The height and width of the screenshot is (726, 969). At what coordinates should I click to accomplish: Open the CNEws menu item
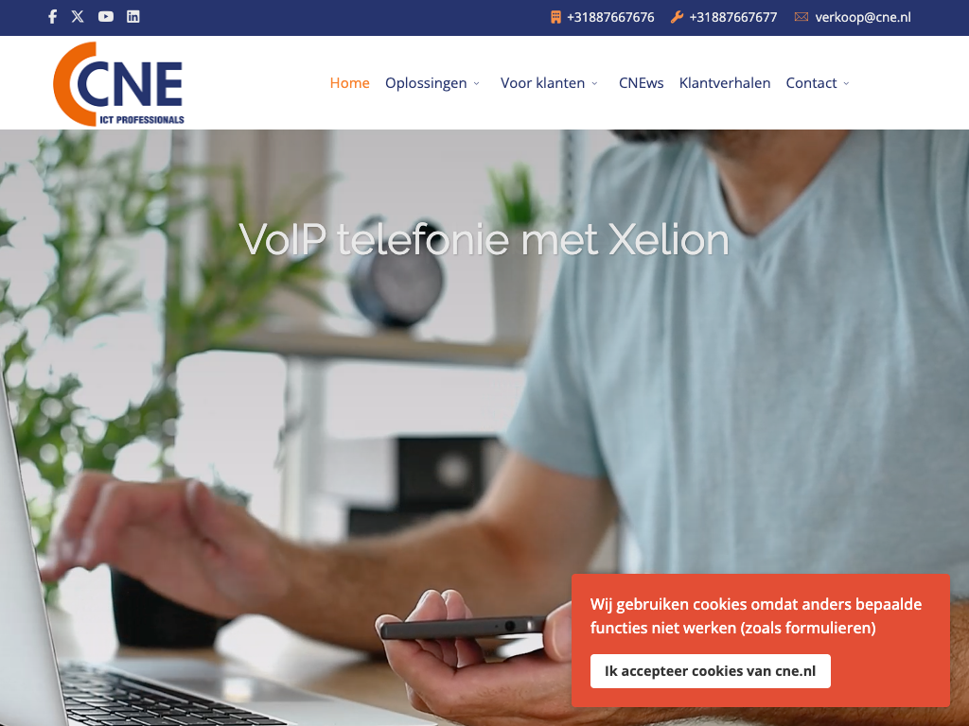(641, 83)
